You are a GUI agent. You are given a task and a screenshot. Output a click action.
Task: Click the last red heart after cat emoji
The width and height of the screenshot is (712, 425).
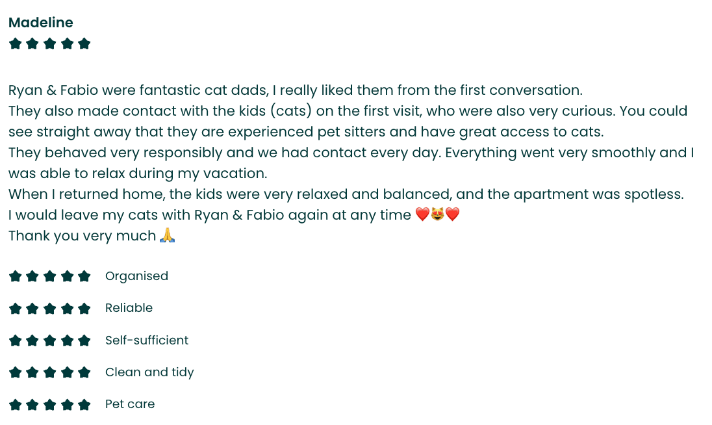tap(452, 214)
